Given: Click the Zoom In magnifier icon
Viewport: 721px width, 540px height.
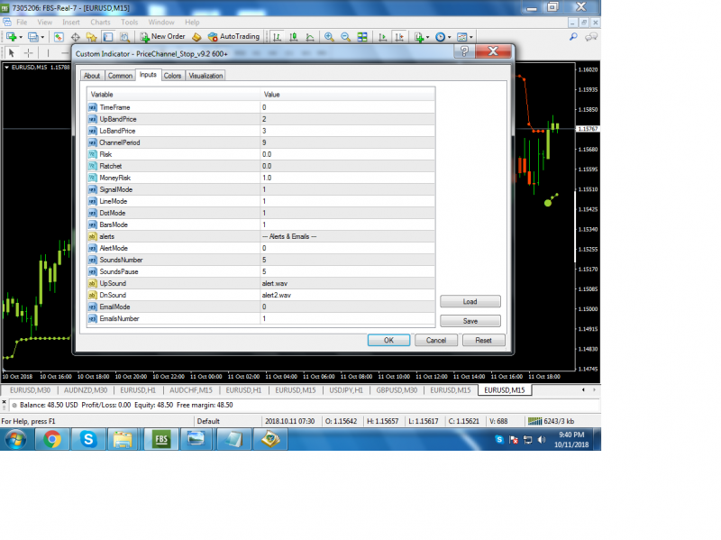Looking at the screenshot, I should (x=329, y=37).
